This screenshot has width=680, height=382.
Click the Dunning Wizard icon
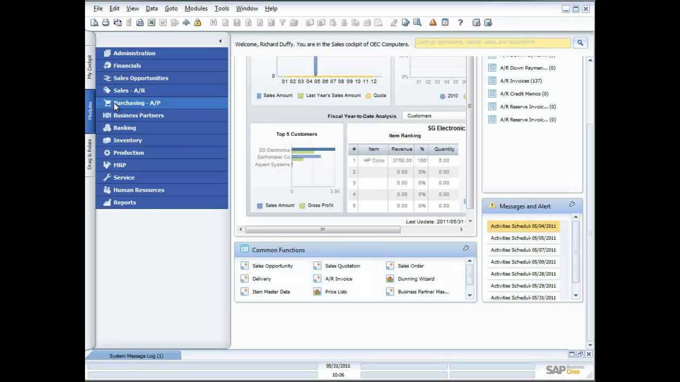pyautogui.click(x=390, y=279)
